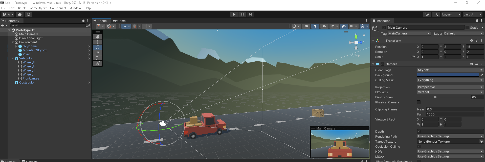The image size is (485, 162).
Task: Open the Clear Flags Skybox dropdown
Action: point(450,70)
